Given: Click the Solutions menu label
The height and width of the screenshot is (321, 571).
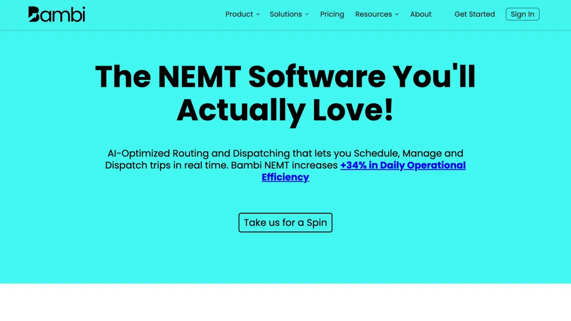Looking at the screenshot, I should point(285,14).
